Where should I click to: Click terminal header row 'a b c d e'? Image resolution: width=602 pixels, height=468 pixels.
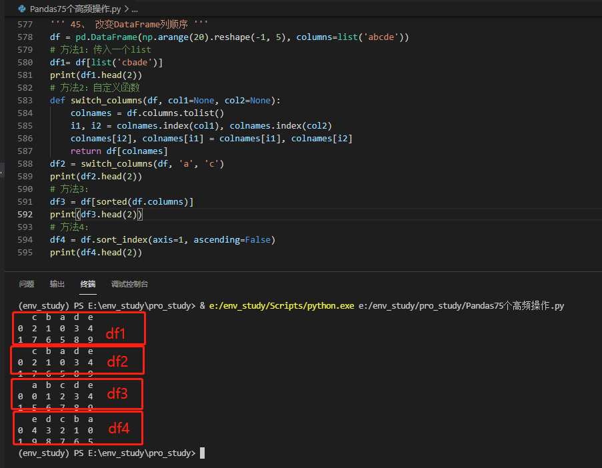click(x=62, y=385)
